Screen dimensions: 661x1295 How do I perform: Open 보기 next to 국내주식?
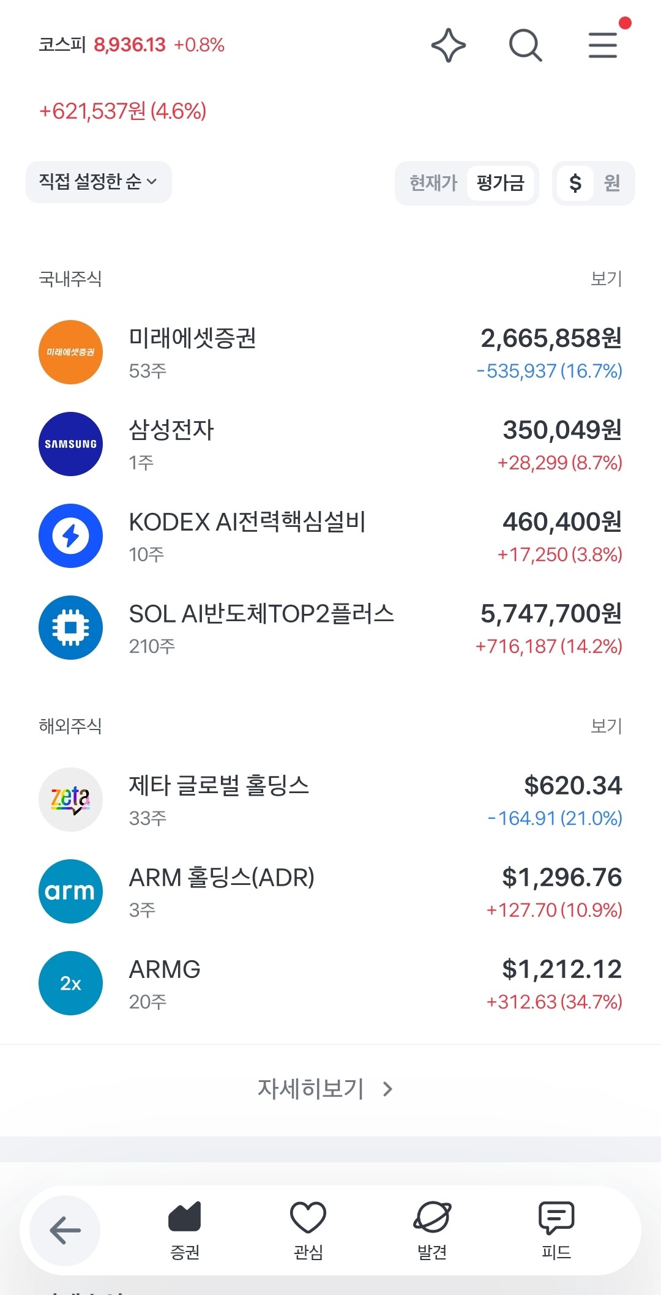(606, 279)
